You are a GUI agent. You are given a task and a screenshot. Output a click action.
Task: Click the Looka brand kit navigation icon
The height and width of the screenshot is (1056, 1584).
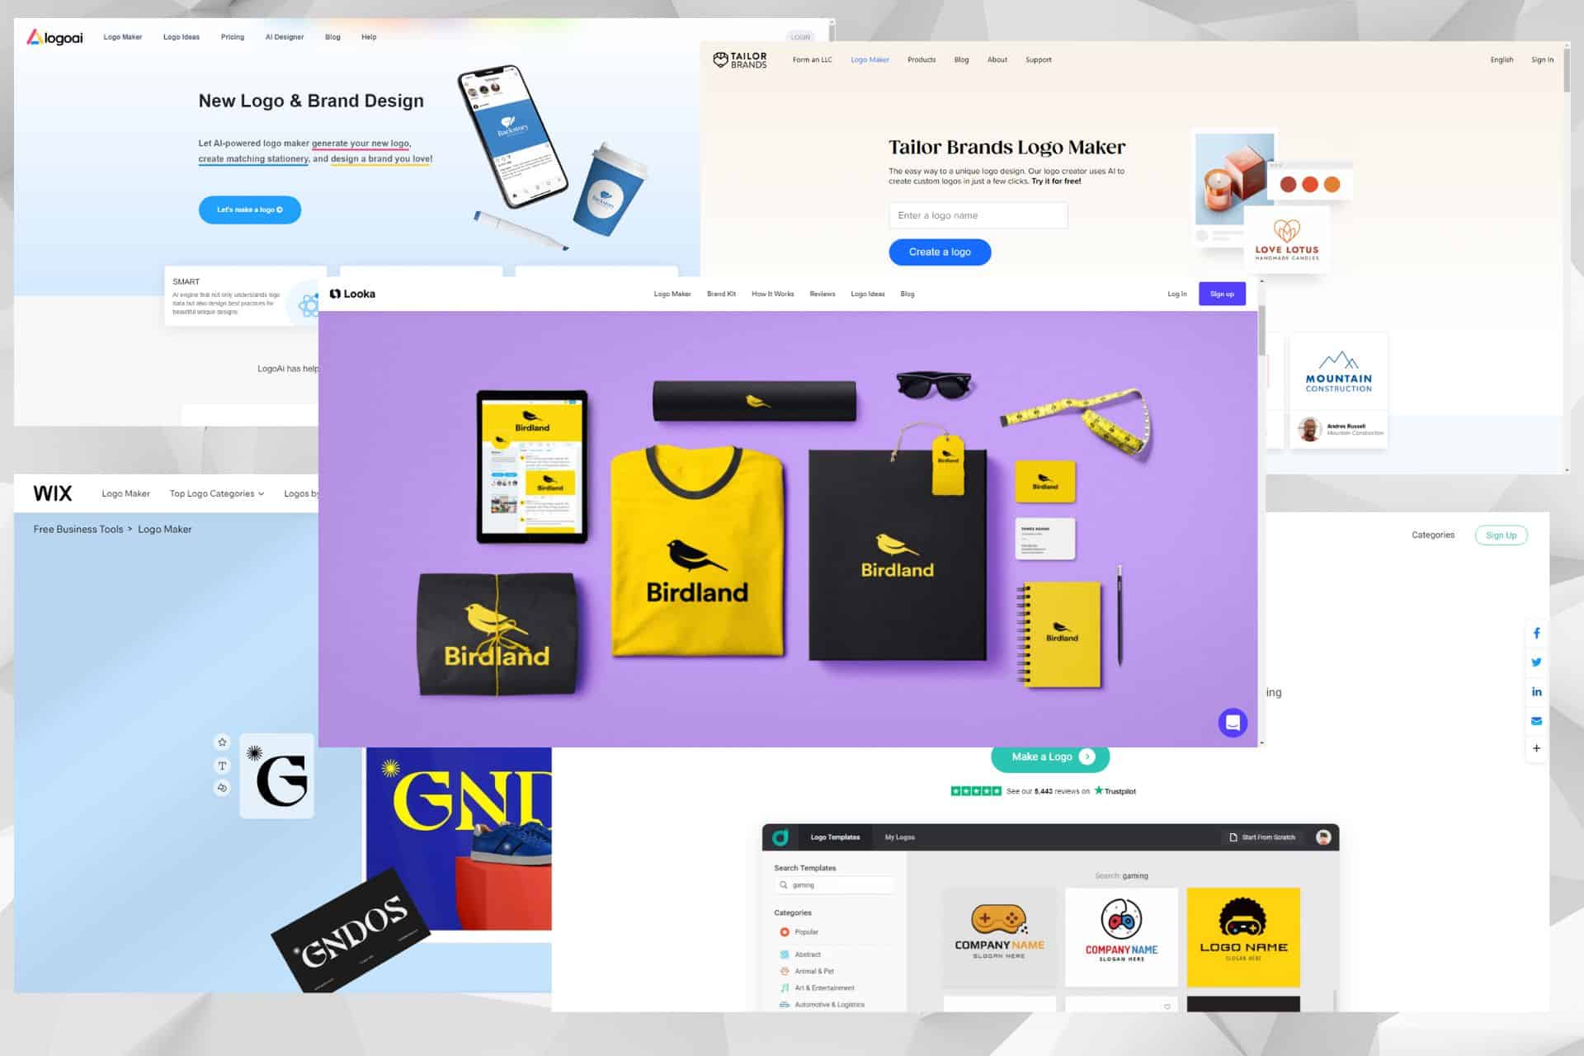pyautogui.click(x=720, y=294)
